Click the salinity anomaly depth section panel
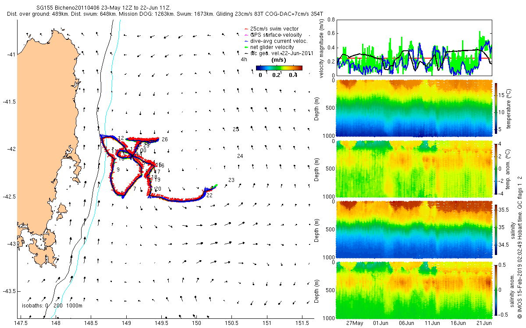 point(414,290)
